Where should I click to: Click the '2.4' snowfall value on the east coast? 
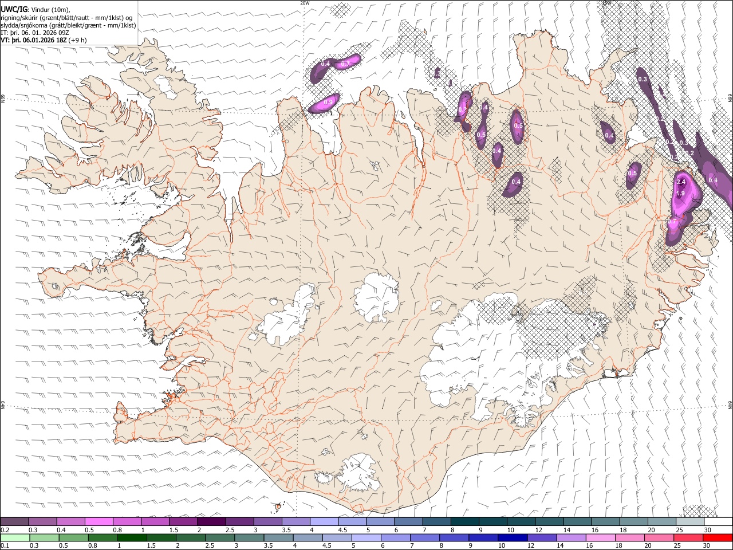coord(681,182)
